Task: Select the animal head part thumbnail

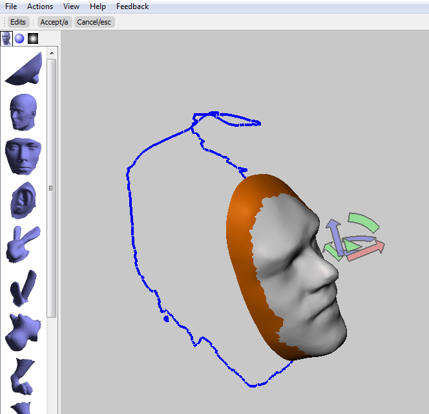Action: pyautogui.click(x=23, y=332)
